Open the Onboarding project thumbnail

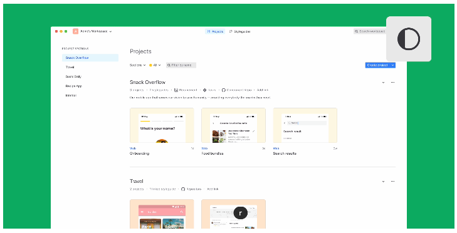(x=162, y=125)
